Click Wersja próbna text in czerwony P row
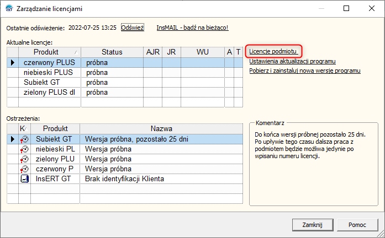385x238 pixels. (x=108, y=169)
